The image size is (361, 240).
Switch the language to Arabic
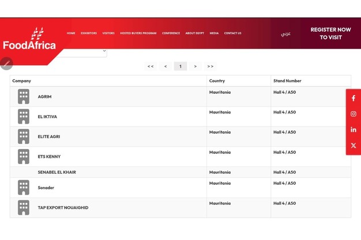[285, 34]
